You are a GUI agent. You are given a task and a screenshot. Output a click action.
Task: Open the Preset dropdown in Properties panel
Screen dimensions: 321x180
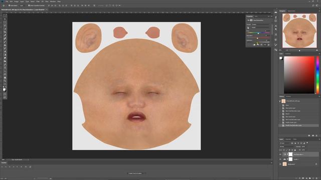(x=261, y=24)
